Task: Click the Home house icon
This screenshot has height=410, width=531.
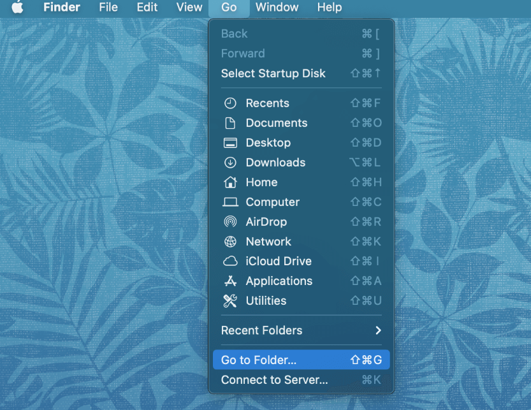Action: tap(230, 182)
